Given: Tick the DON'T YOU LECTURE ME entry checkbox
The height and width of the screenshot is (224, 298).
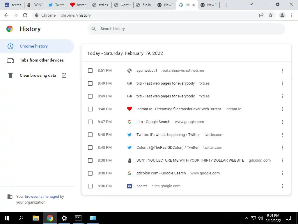Looking at the screenshot, I should pos(90,160).
